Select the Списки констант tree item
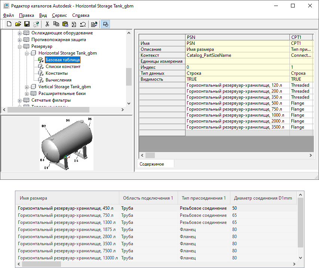319x268 pixels. tap(63, 67)
